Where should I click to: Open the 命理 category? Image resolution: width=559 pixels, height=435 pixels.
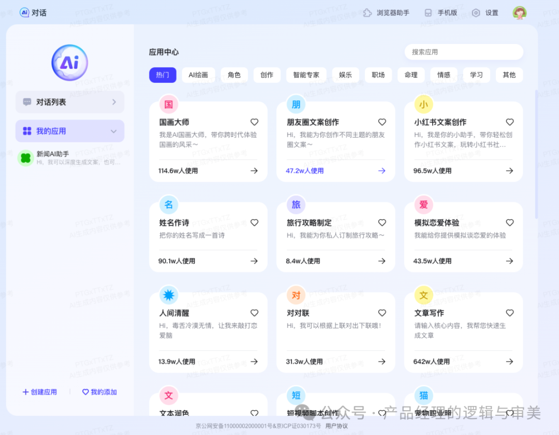point(411,74)
